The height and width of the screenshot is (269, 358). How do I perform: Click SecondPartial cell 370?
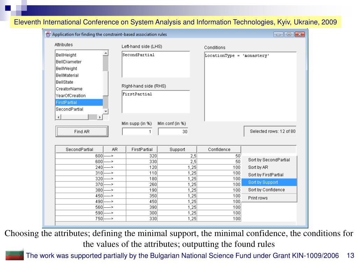point(79,184)
